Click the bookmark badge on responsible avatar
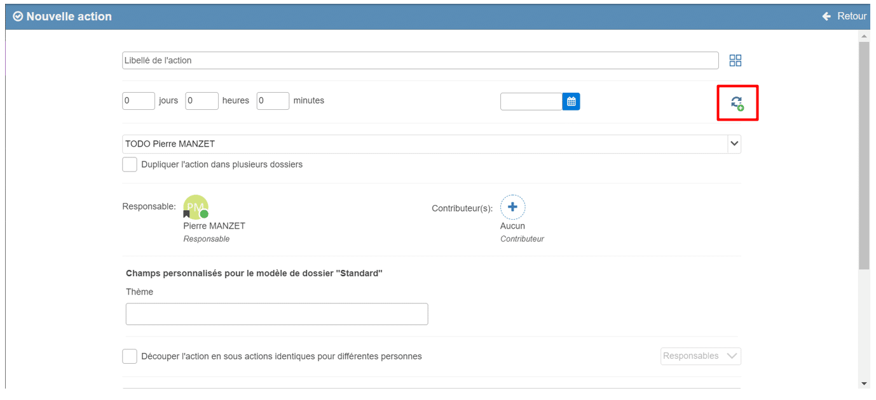 [x=187, y=215]
